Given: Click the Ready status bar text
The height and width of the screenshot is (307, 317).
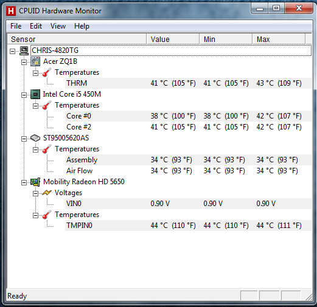Looking at the screenshot, I should (x=17, y=296).
